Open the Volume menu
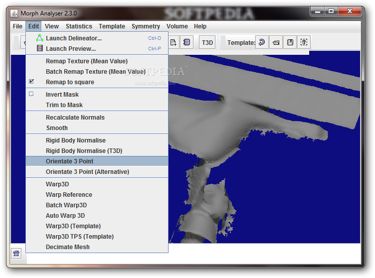 click(x=177, y=26)
